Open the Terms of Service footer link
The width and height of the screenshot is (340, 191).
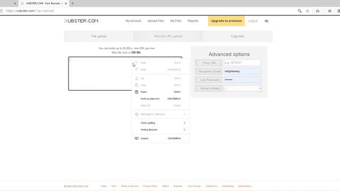(x=130, y=186)
